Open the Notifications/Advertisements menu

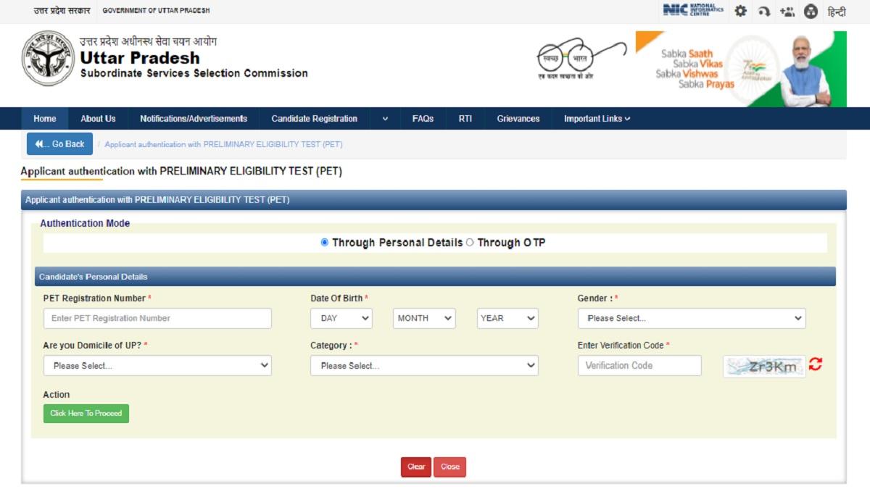point(194,119)
